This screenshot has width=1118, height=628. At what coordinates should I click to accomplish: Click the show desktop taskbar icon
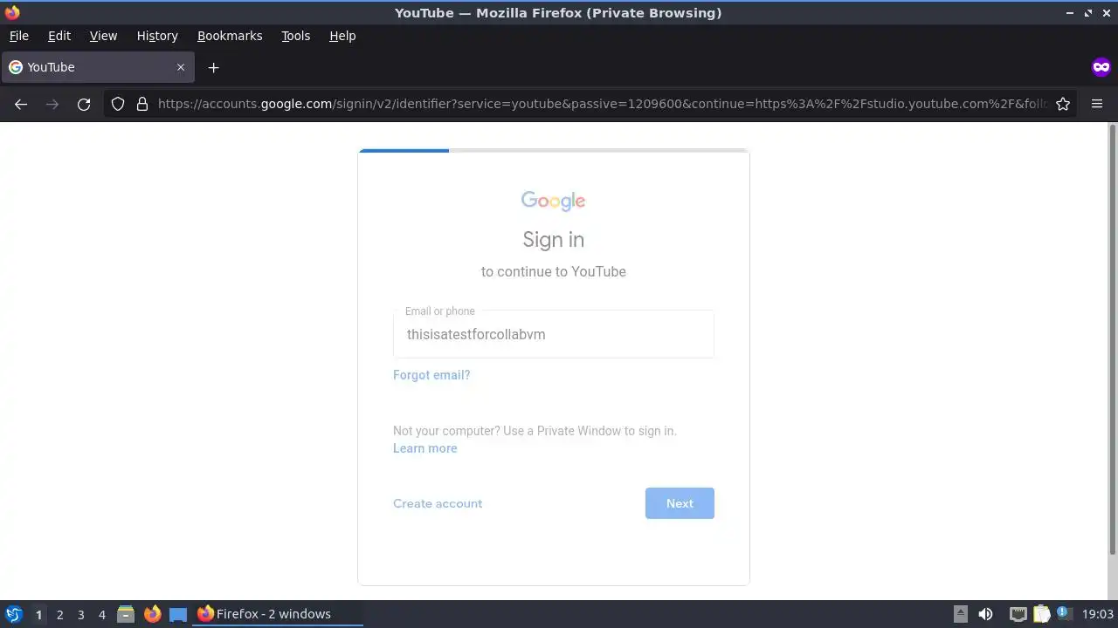[178, 614]
